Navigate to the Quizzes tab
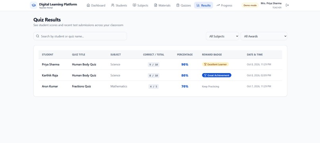This screenshot has width=320, height=143. [183, 6]
